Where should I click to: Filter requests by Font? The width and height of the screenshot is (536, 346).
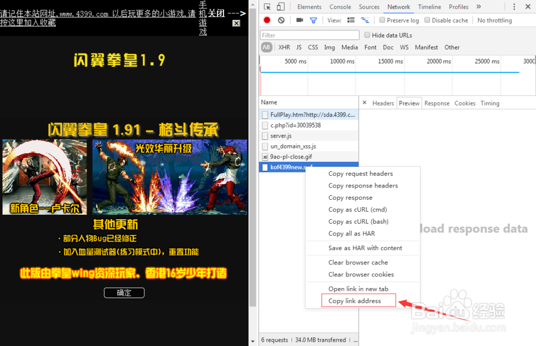tap(370, 47)
